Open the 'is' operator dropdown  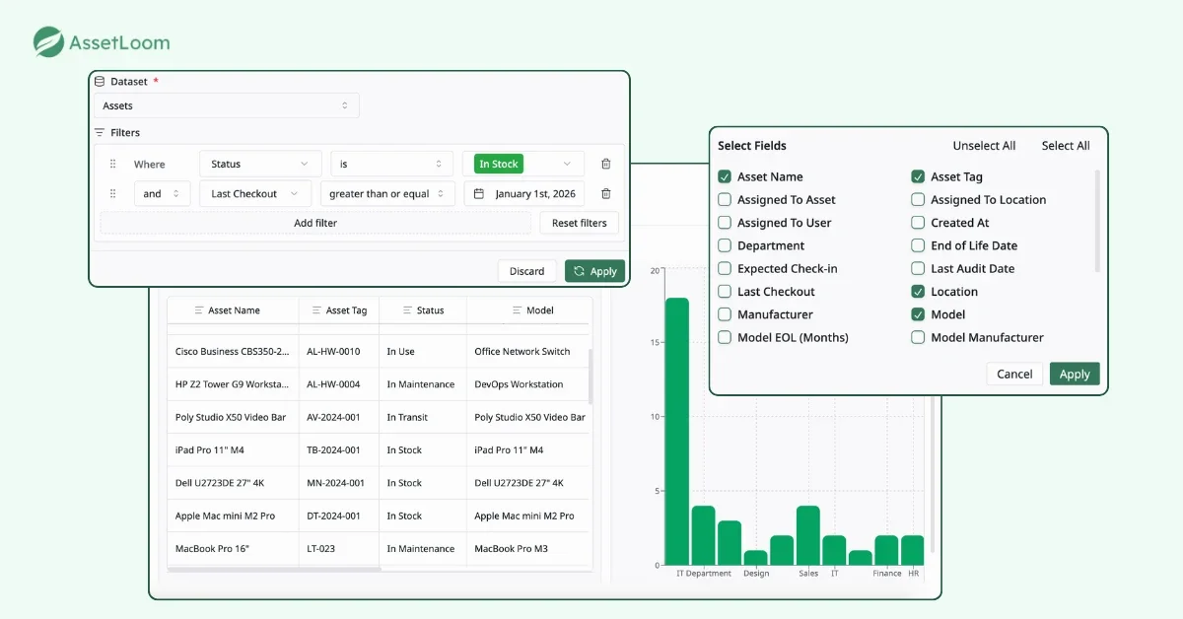391,164
